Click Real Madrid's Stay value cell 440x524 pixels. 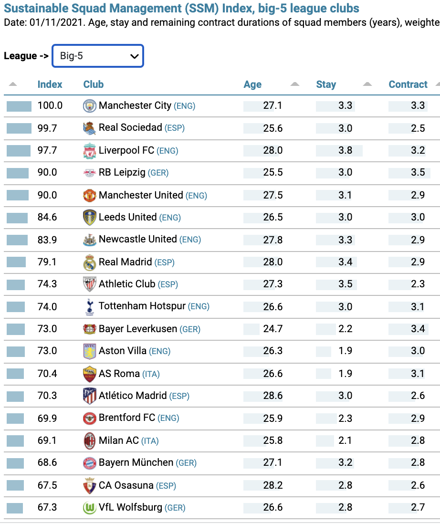tap(345, 262)
